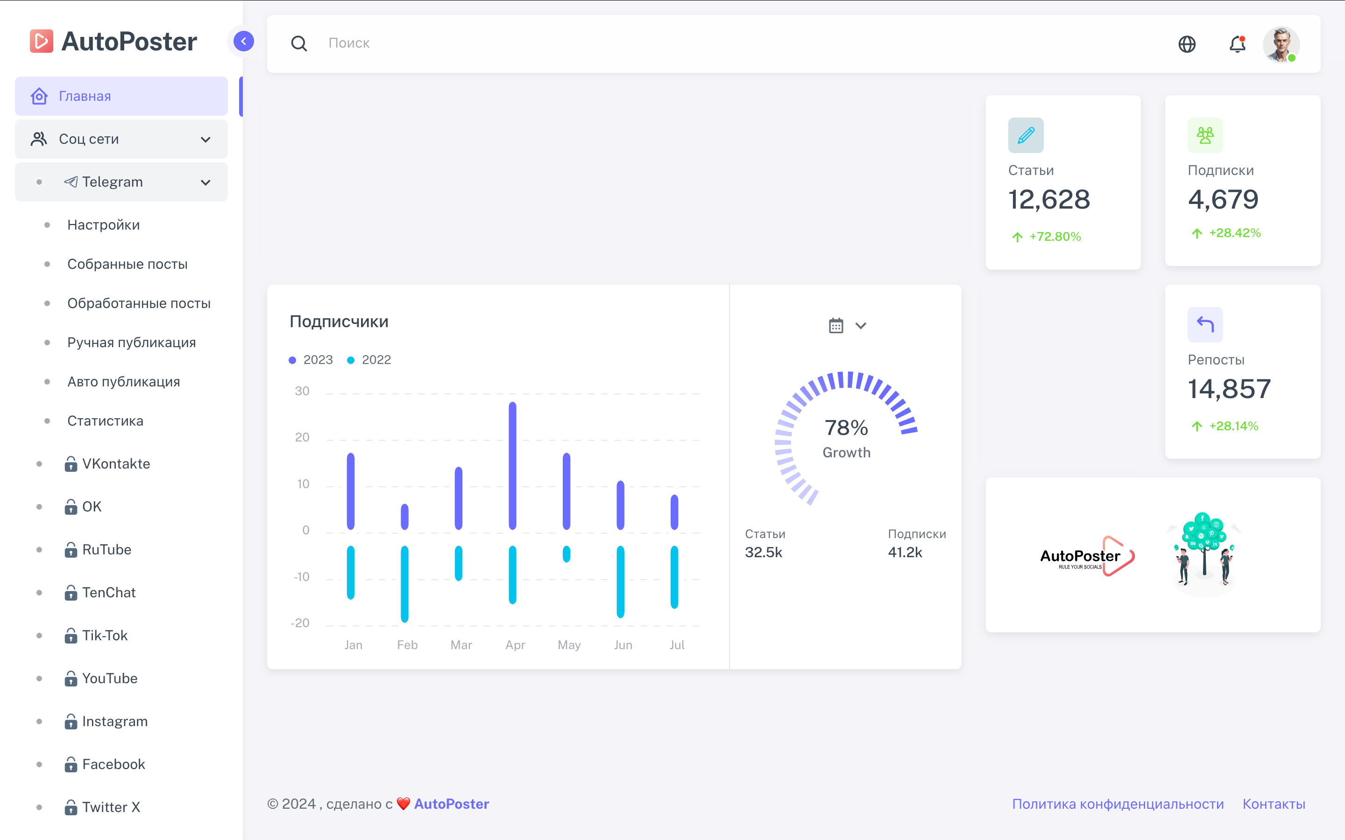Toggle the 2022 legend in Подписчики chart
1345x840 pixels.
[x=368, y=359]
